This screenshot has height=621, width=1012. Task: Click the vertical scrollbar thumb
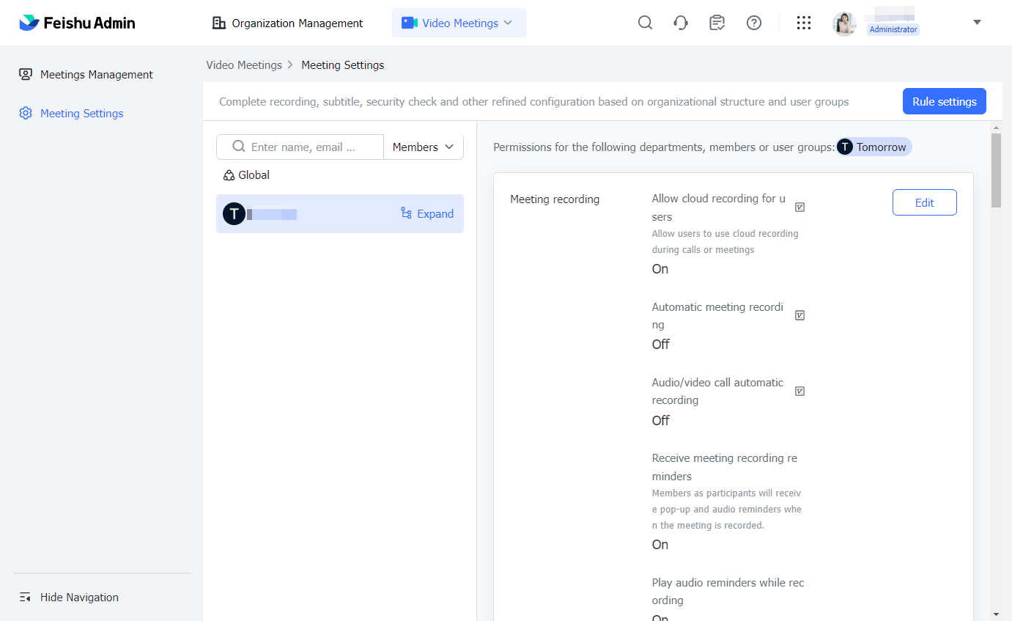pos(996,171)
